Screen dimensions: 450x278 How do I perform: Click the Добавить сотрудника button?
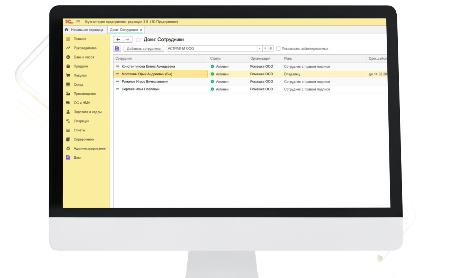tap(144, 49)
